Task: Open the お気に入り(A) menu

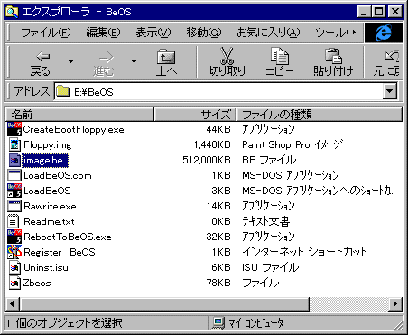Action: point(268,33)
